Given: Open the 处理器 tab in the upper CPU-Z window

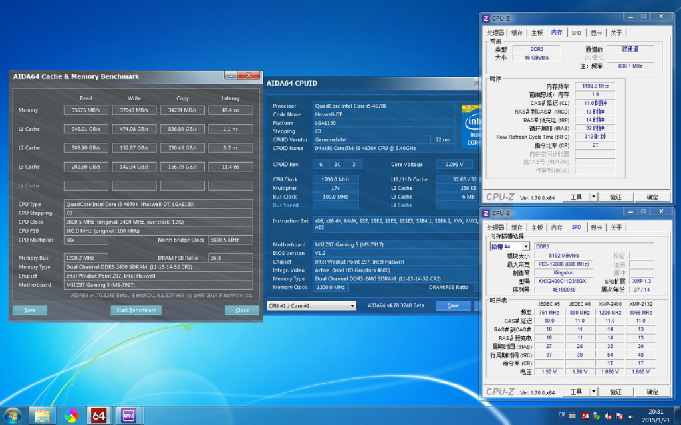Looking at the screenshot, I should (495, 33).
